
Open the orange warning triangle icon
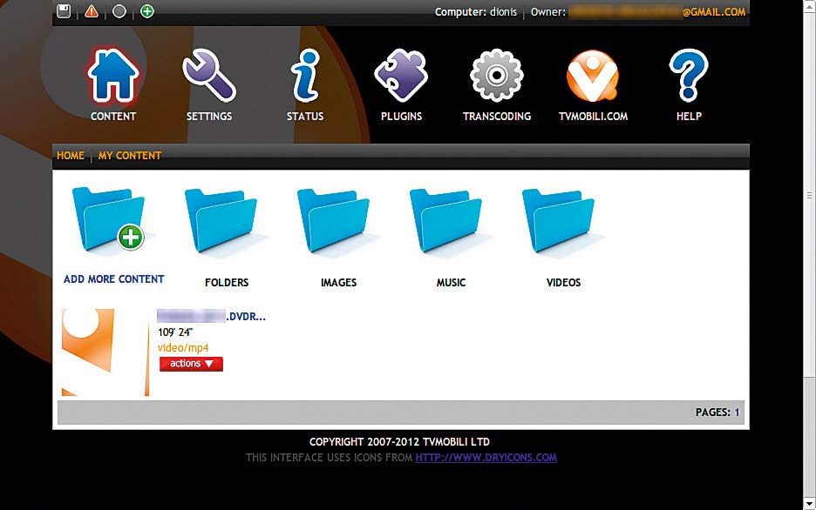(x=92, y=11)
